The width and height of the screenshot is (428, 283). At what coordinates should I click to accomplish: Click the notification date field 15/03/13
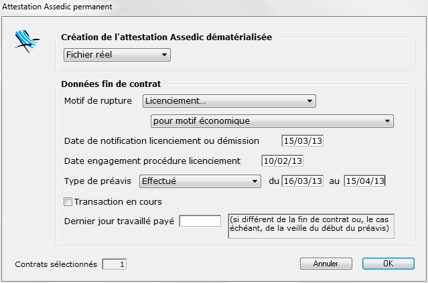(303, 141)
